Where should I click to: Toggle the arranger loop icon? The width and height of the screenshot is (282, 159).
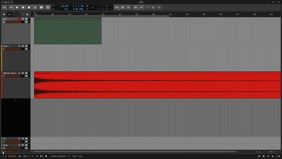click(x=93, y=8)
